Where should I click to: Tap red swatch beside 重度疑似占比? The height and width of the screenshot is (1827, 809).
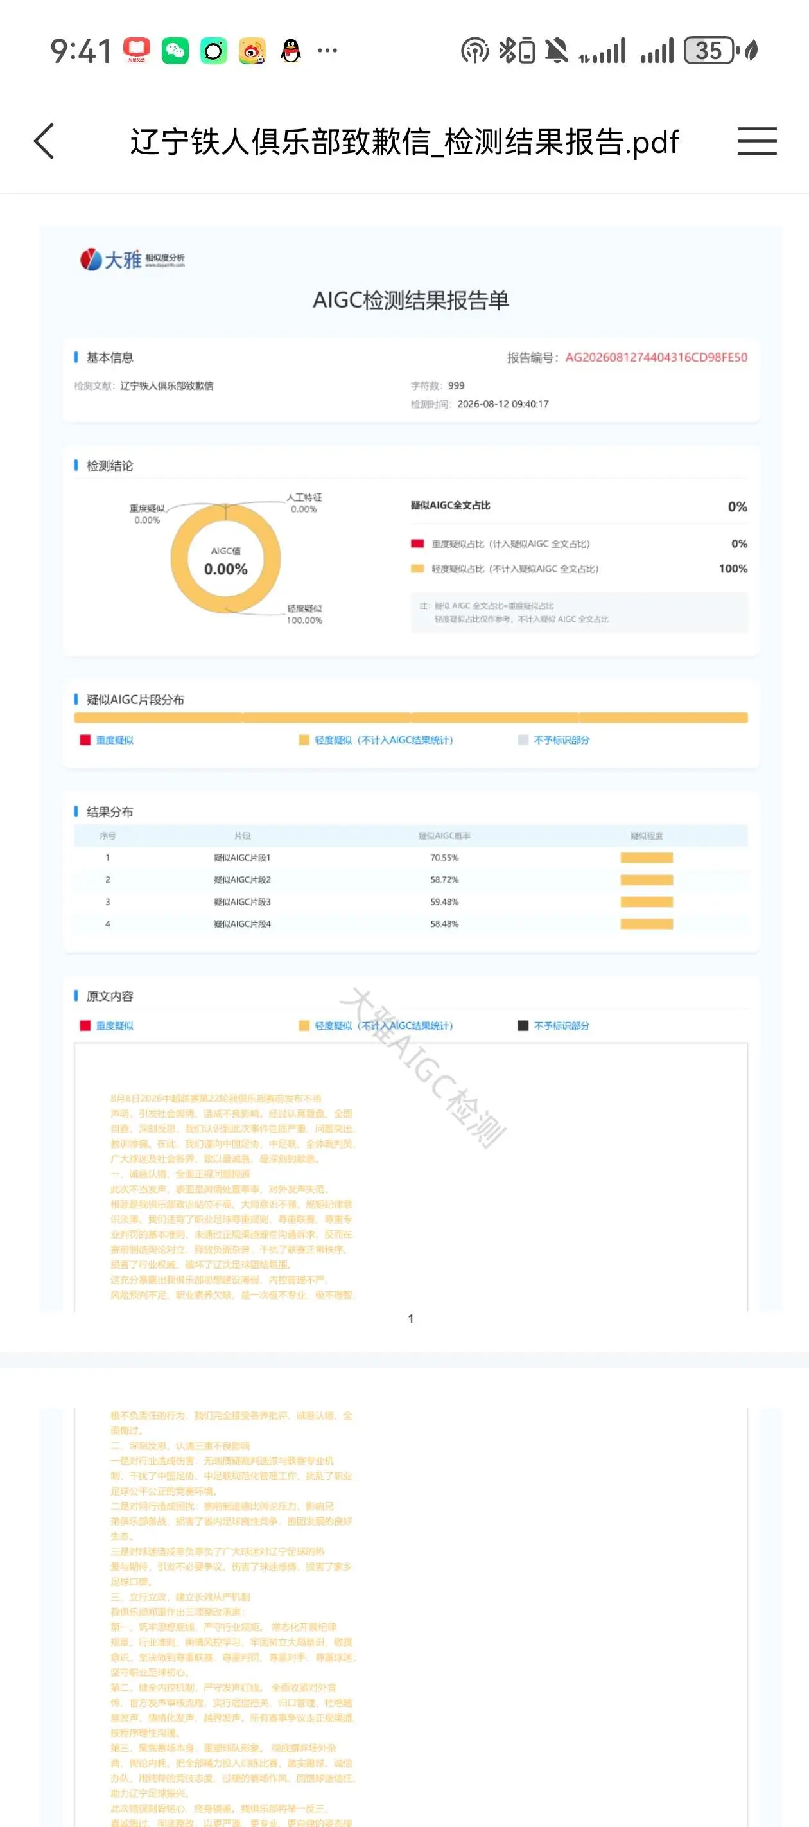[x=417, y=544]
